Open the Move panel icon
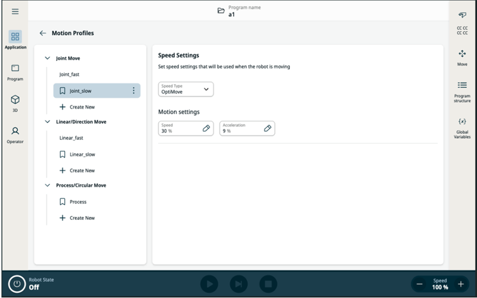The width and height of the screenshot is (477, 298). coord(462,57)
